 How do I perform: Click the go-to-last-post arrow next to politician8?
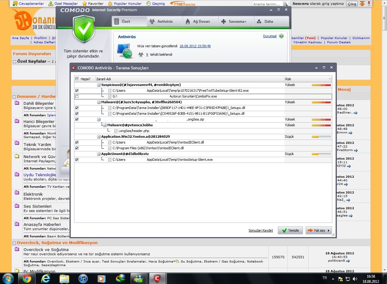pyautogui.click(x=348, y=261)
